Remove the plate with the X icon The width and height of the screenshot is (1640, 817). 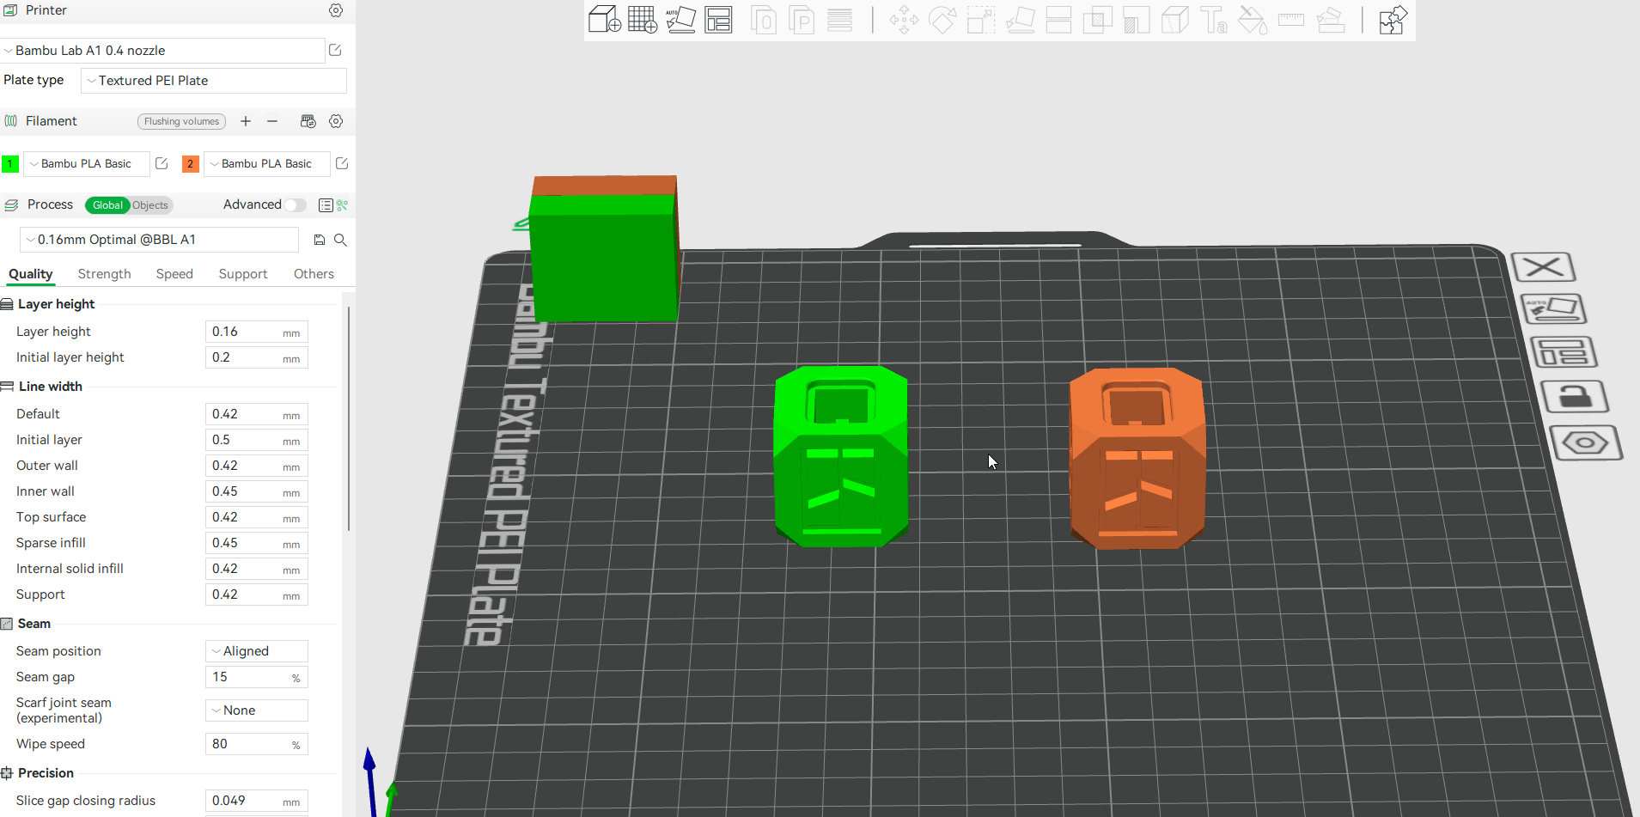1544,267
